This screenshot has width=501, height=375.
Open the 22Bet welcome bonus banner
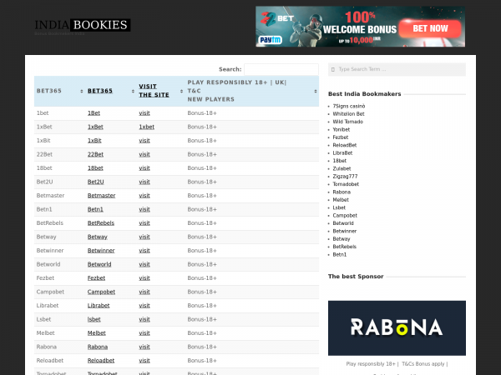coord(360,27)
